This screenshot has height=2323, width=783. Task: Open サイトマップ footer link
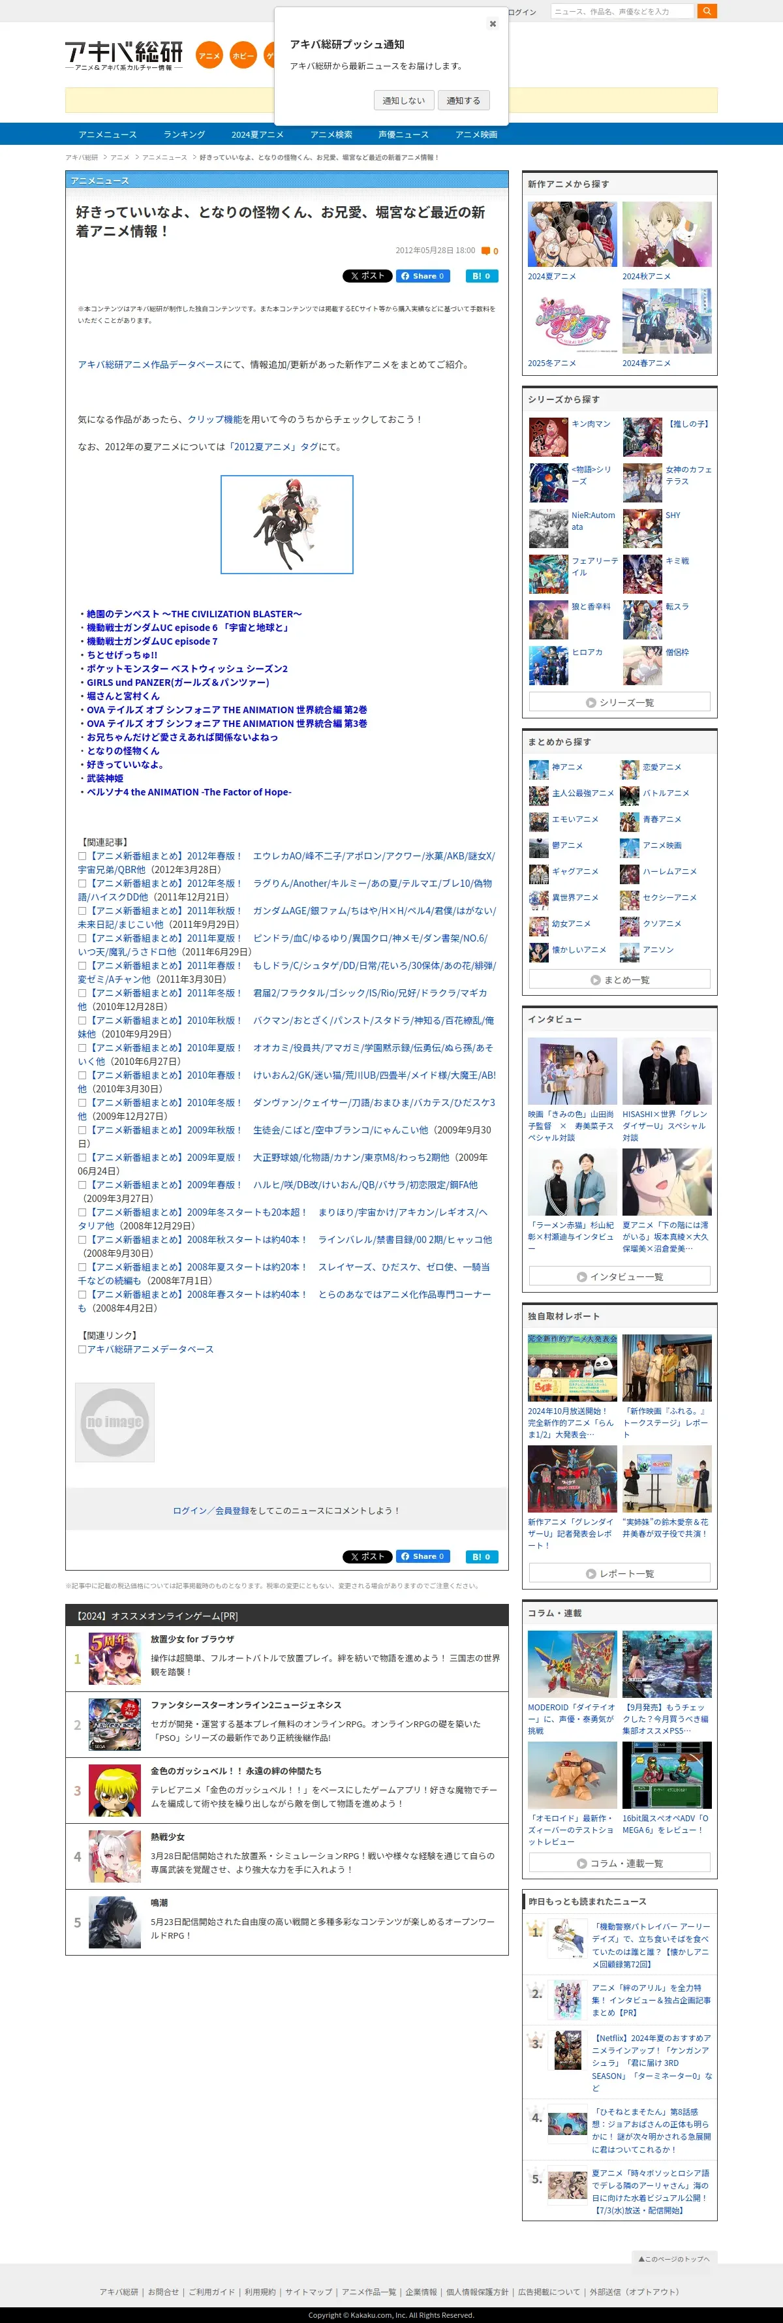(309, 2292)
